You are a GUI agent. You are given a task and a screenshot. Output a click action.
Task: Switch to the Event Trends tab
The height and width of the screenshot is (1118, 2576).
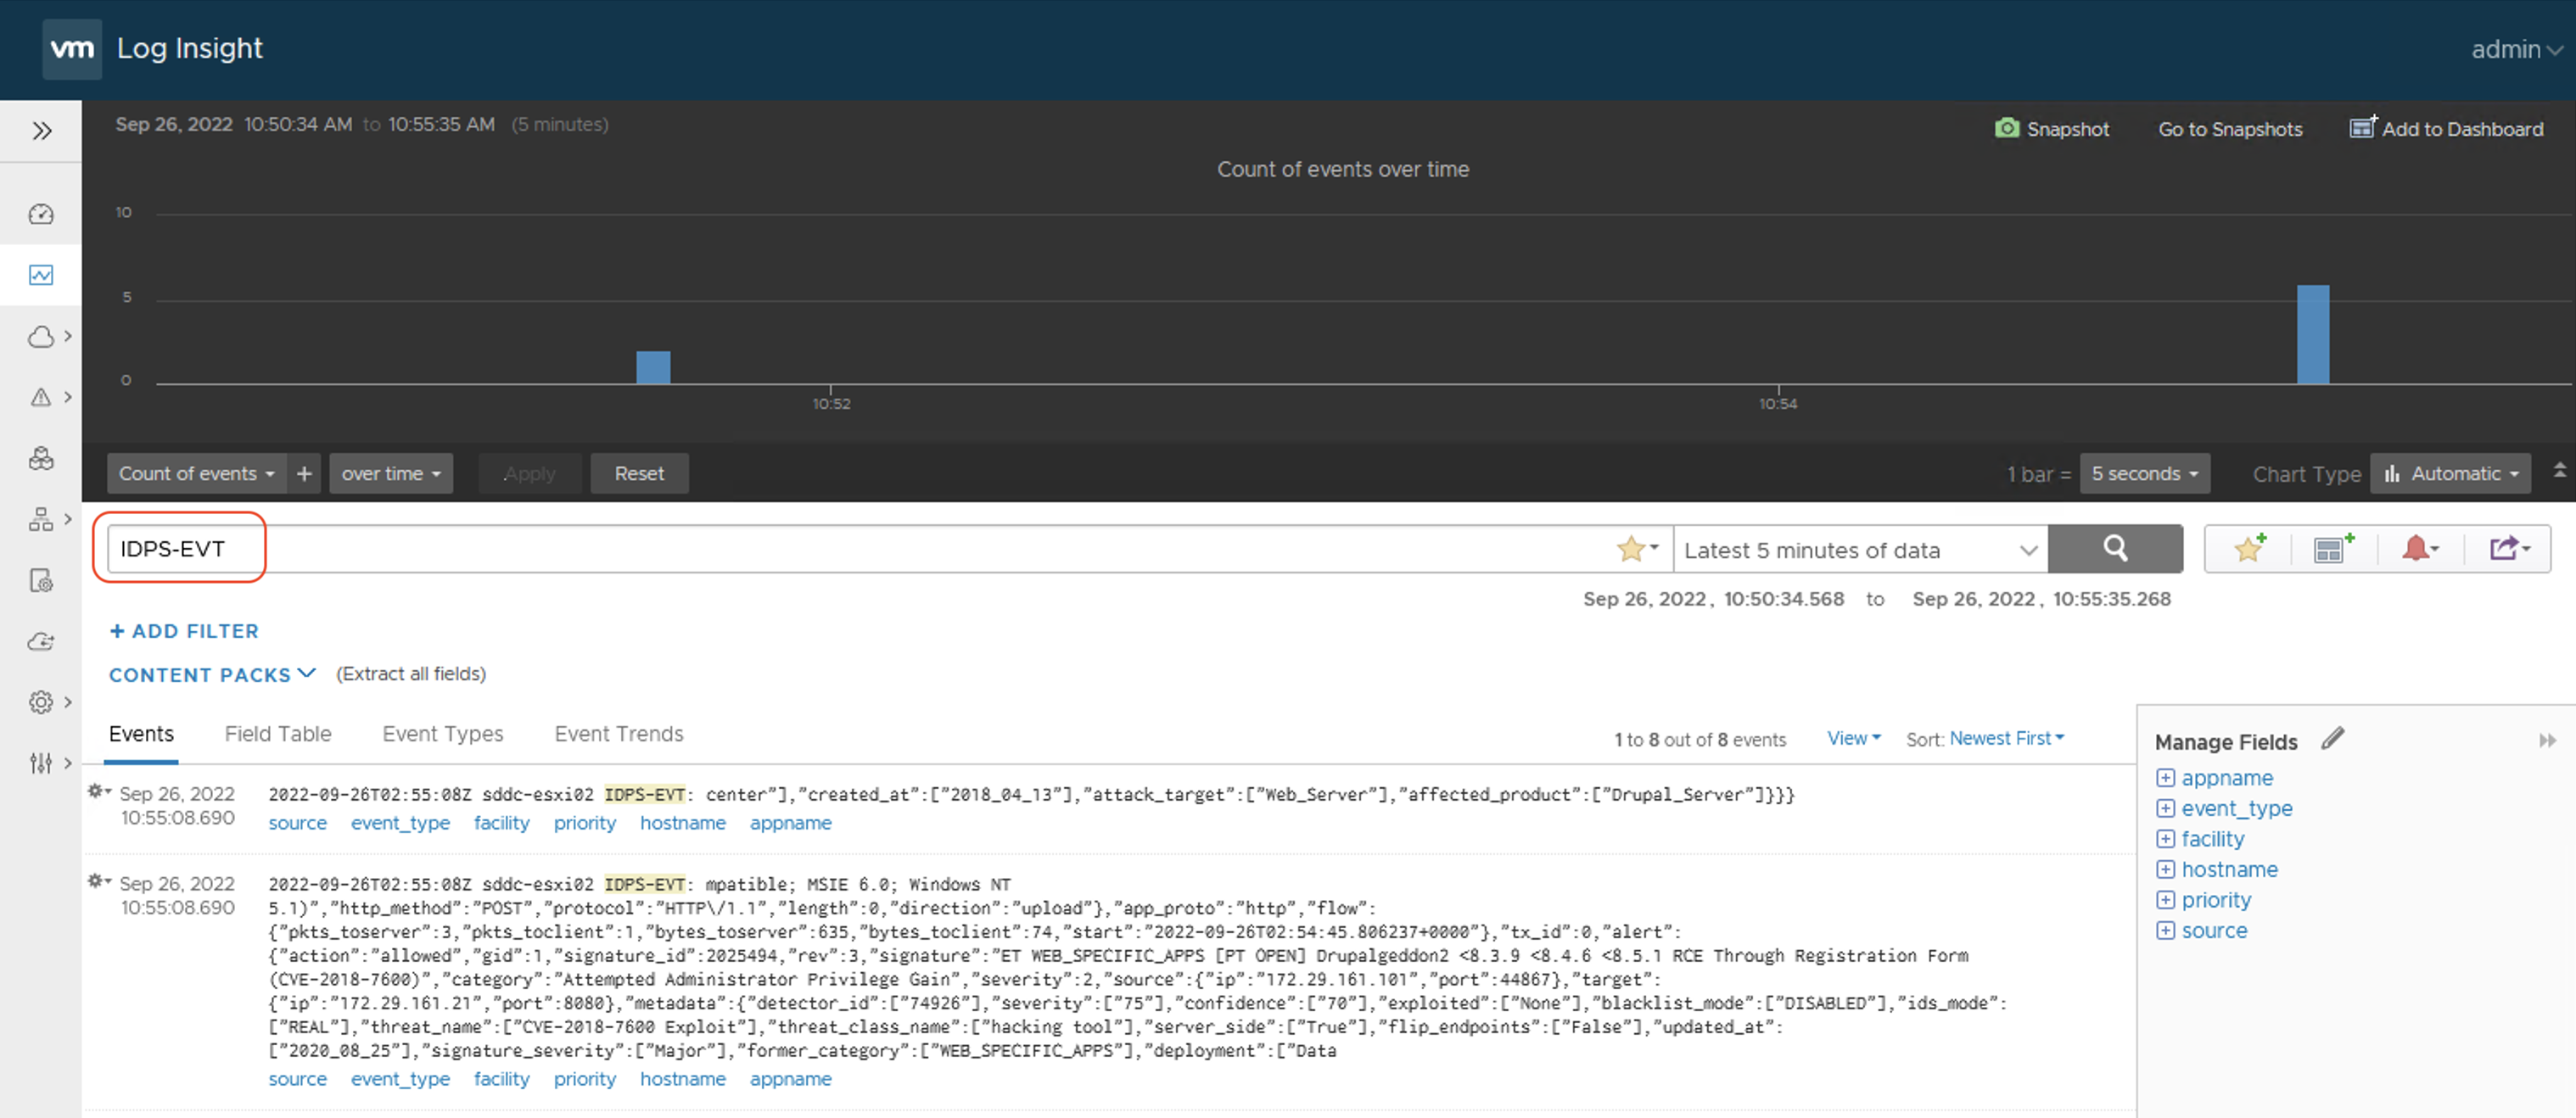[x=619, y=733]
